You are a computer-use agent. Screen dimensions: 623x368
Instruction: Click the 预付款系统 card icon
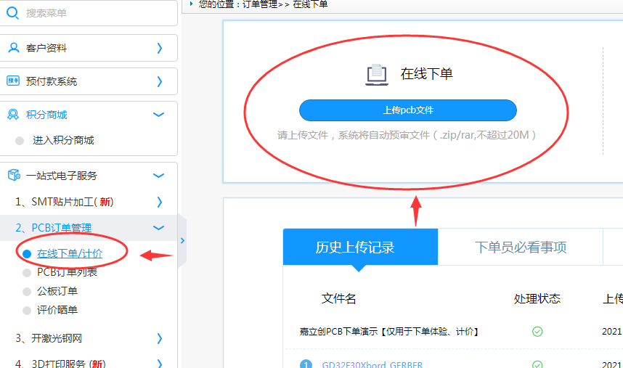[x=13, y=81]
